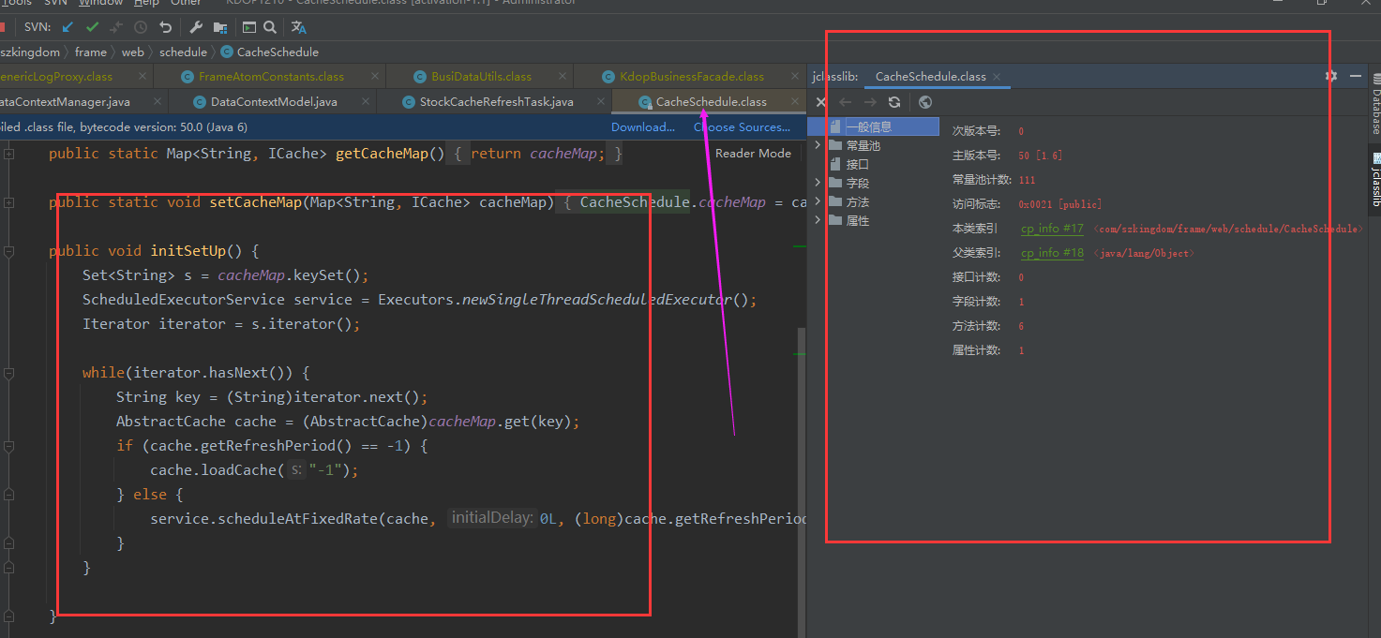Toggle fold marker beside the initSetUp method
The width and height of the screenshot is (1381, 638).
point(8,251)
